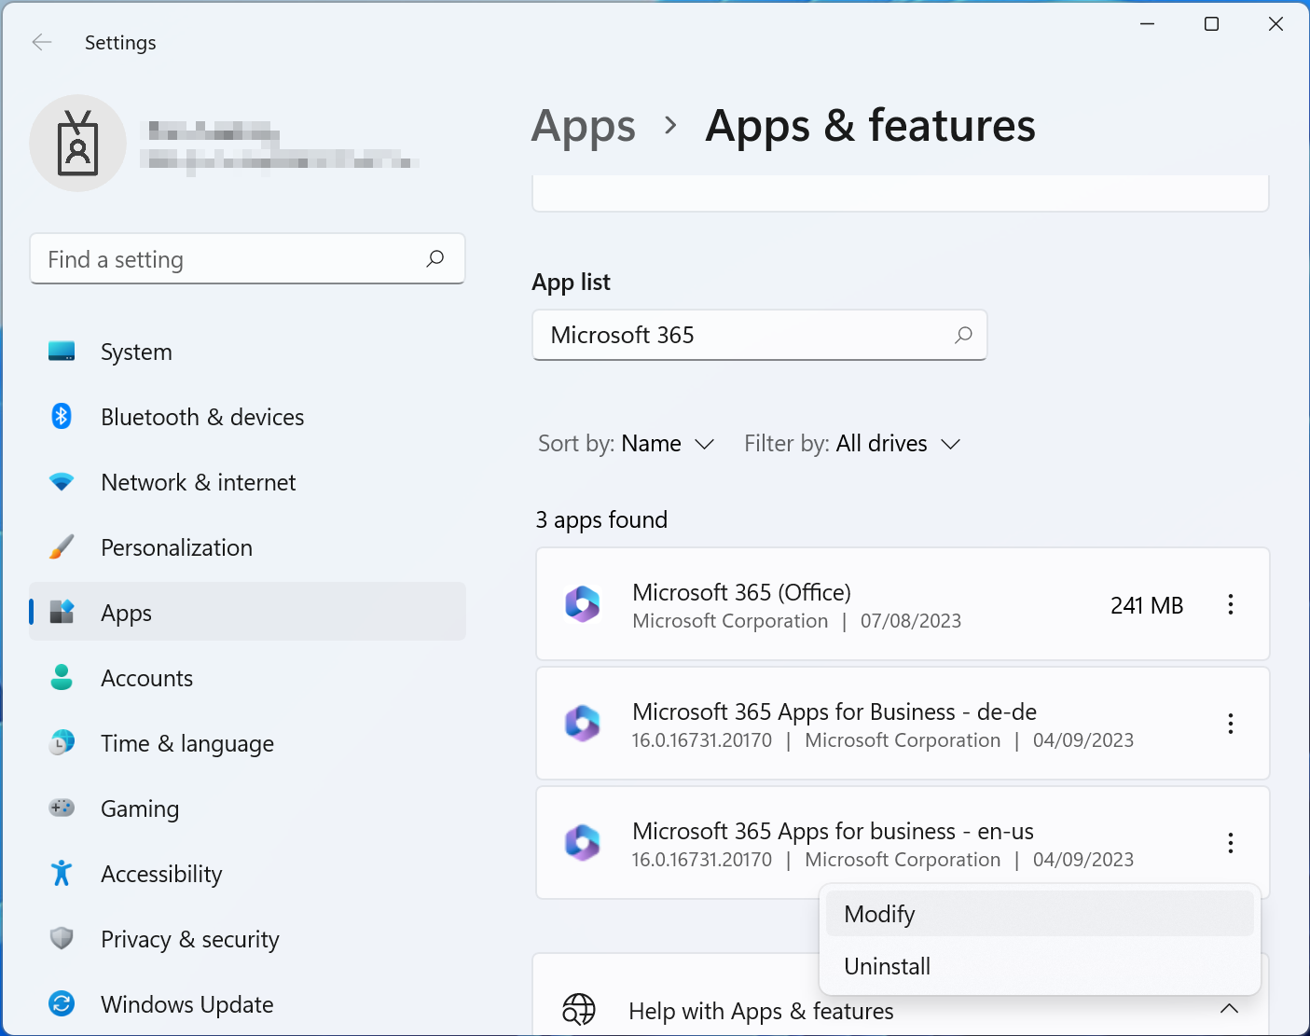
Task: Open Gaming settings page
Action: (247, 808)
